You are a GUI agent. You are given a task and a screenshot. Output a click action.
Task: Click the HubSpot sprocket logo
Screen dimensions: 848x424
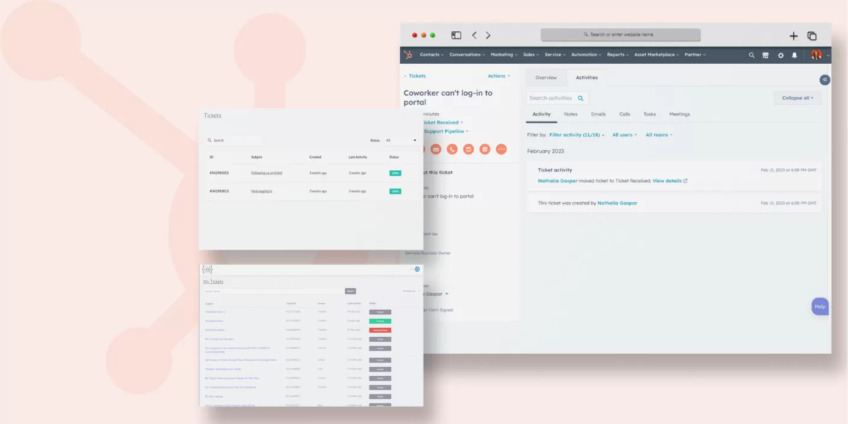pos(408,55)
